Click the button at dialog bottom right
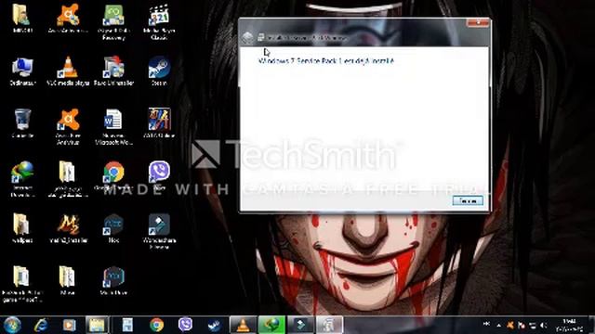The height and width of the screenshot is (334, 595). coord(468,200)
